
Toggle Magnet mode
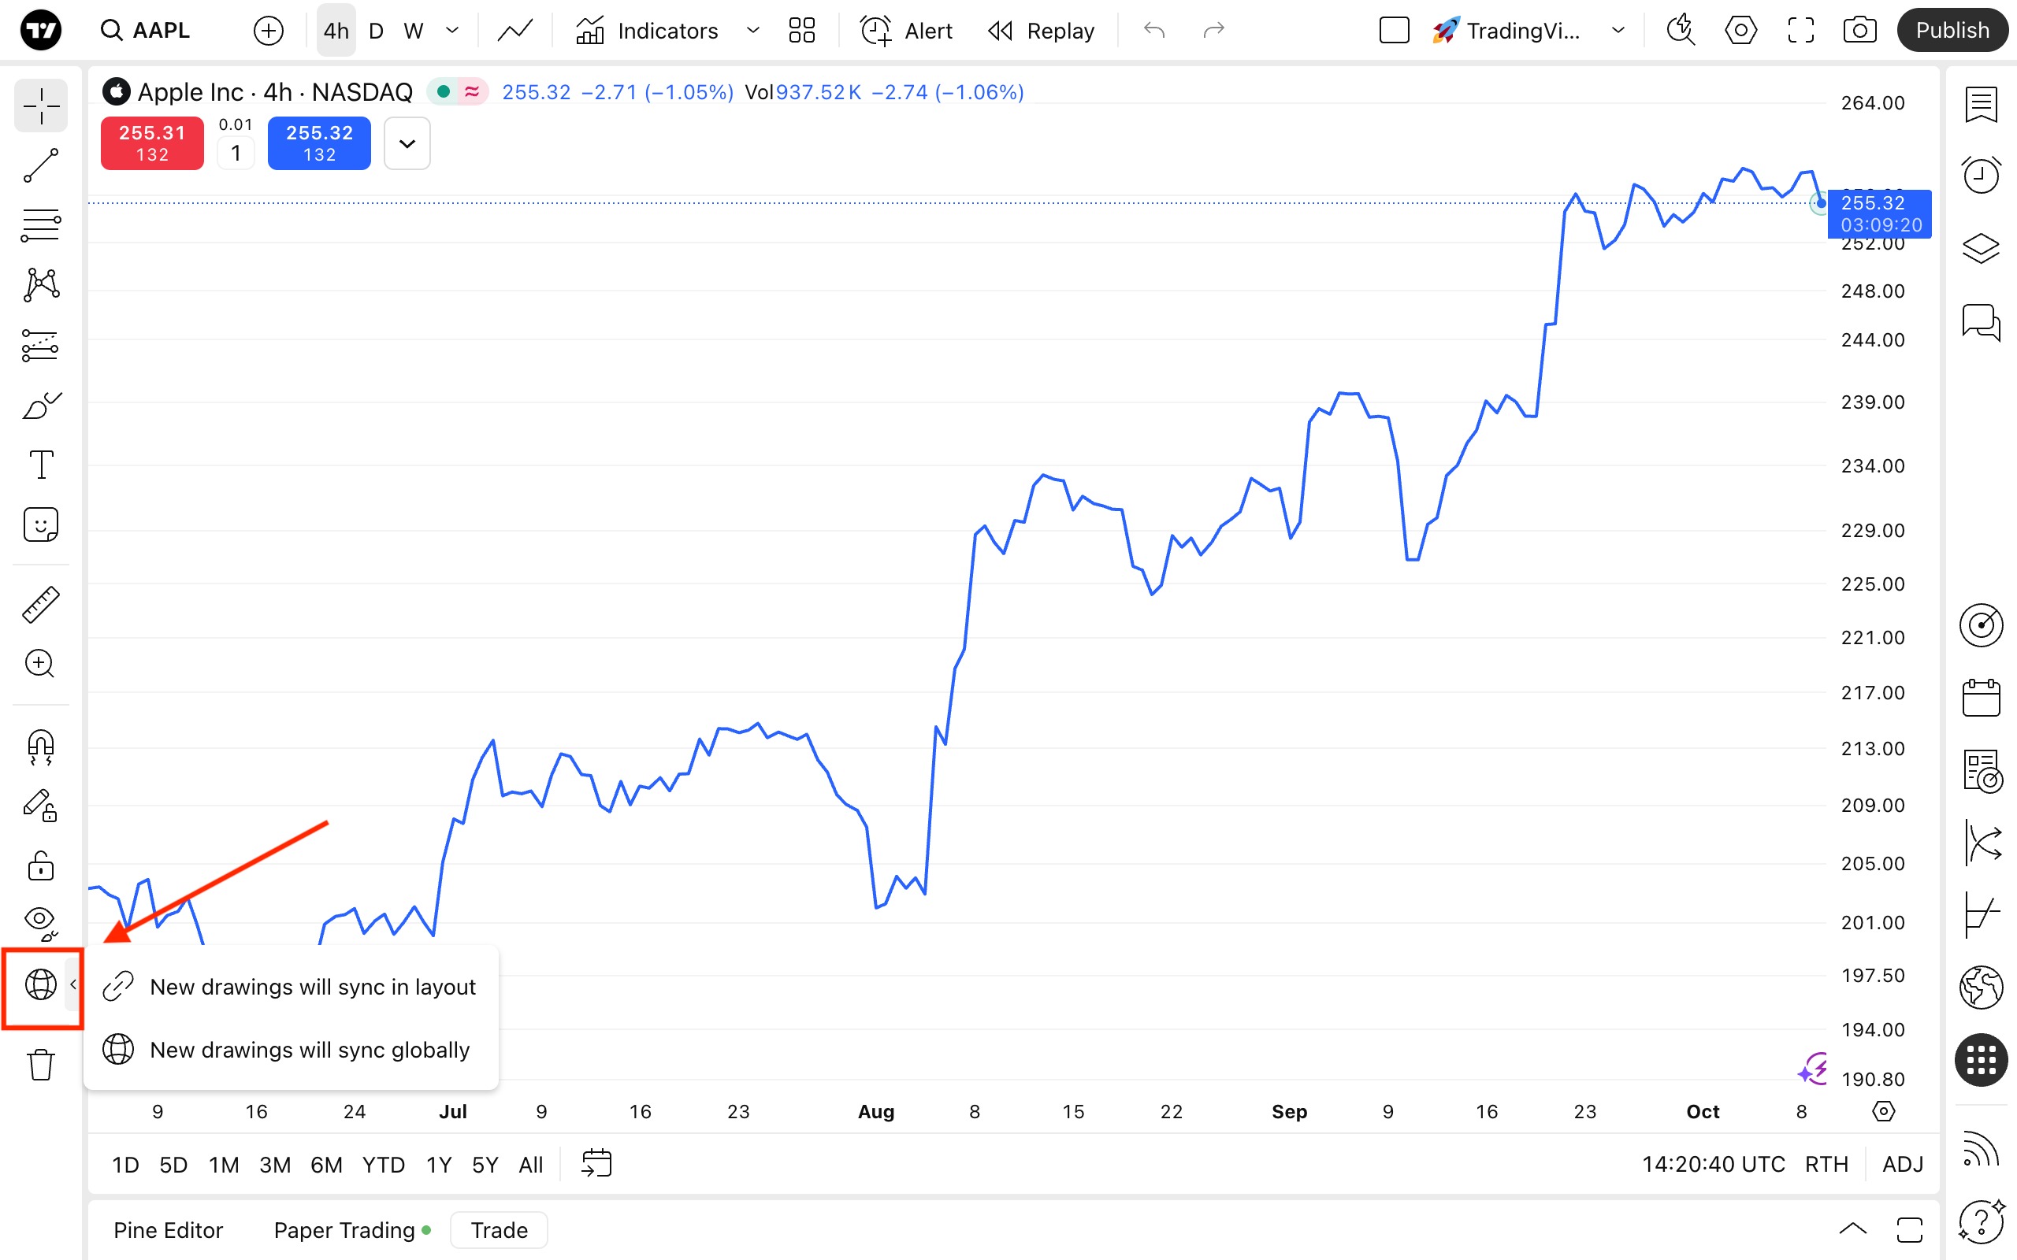40,747
